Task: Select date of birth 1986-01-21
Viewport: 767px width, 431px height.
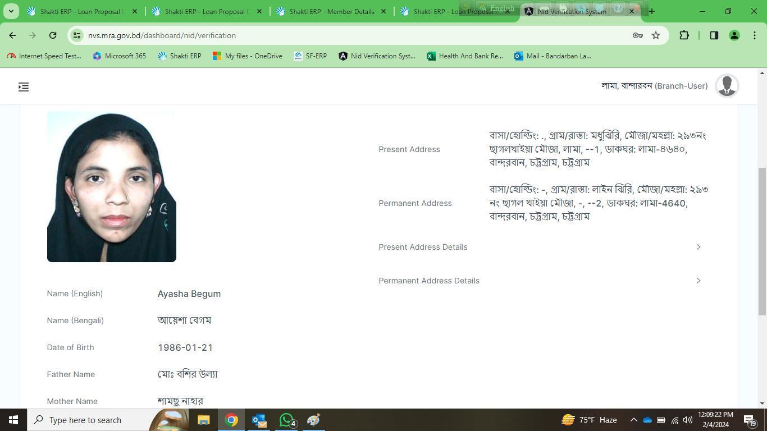Action: [x=185, y=347]
